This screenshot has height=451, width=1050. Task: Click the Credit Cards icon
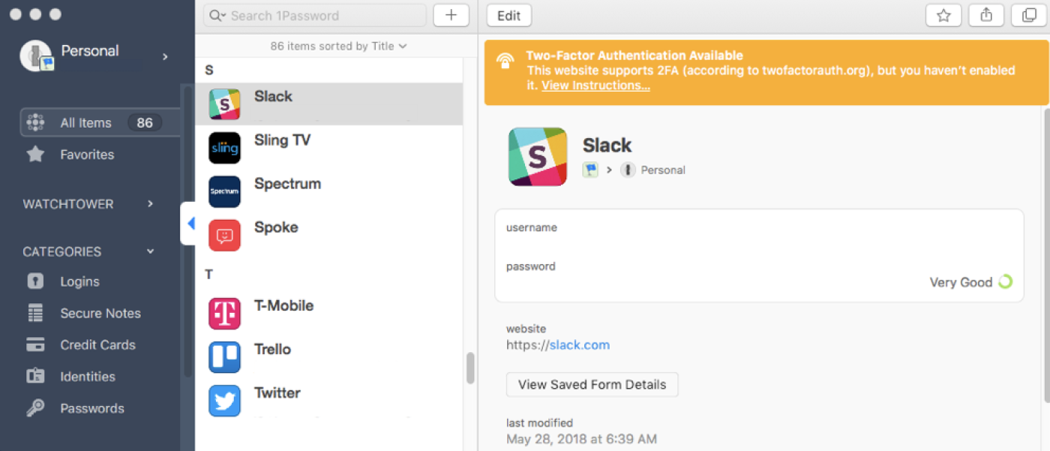coord(35,345)
